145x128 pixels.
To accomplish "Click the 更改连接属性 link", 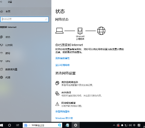I will 62,58.
